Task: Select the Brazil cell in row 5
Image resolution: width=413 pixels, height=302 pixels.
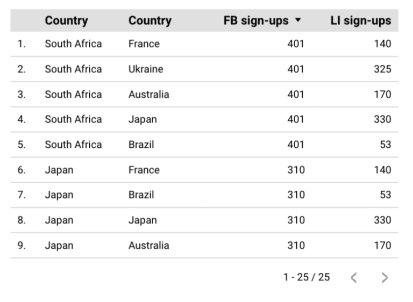Action: [141, 145]
